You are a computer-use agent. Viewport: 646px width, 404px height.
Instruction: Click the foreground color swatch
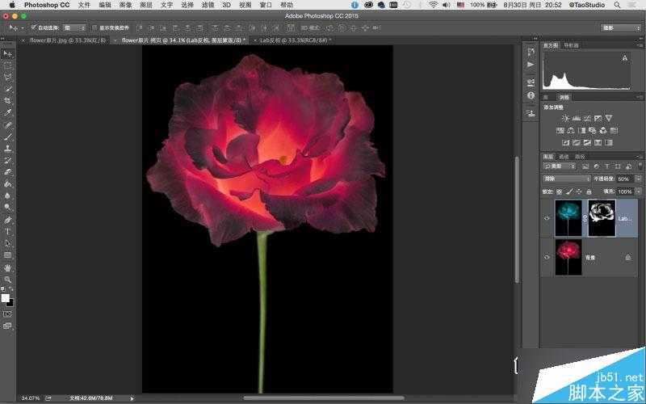[x=6, y=297]
